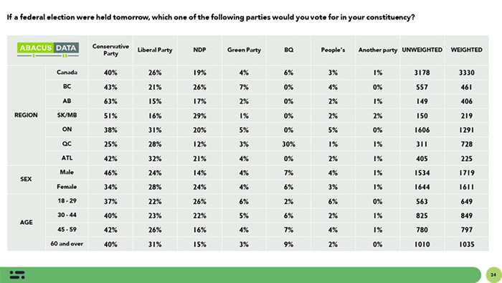Click the 30% BQ value for QC
This screenshot has height=283, width=502.
pos(288,144)
